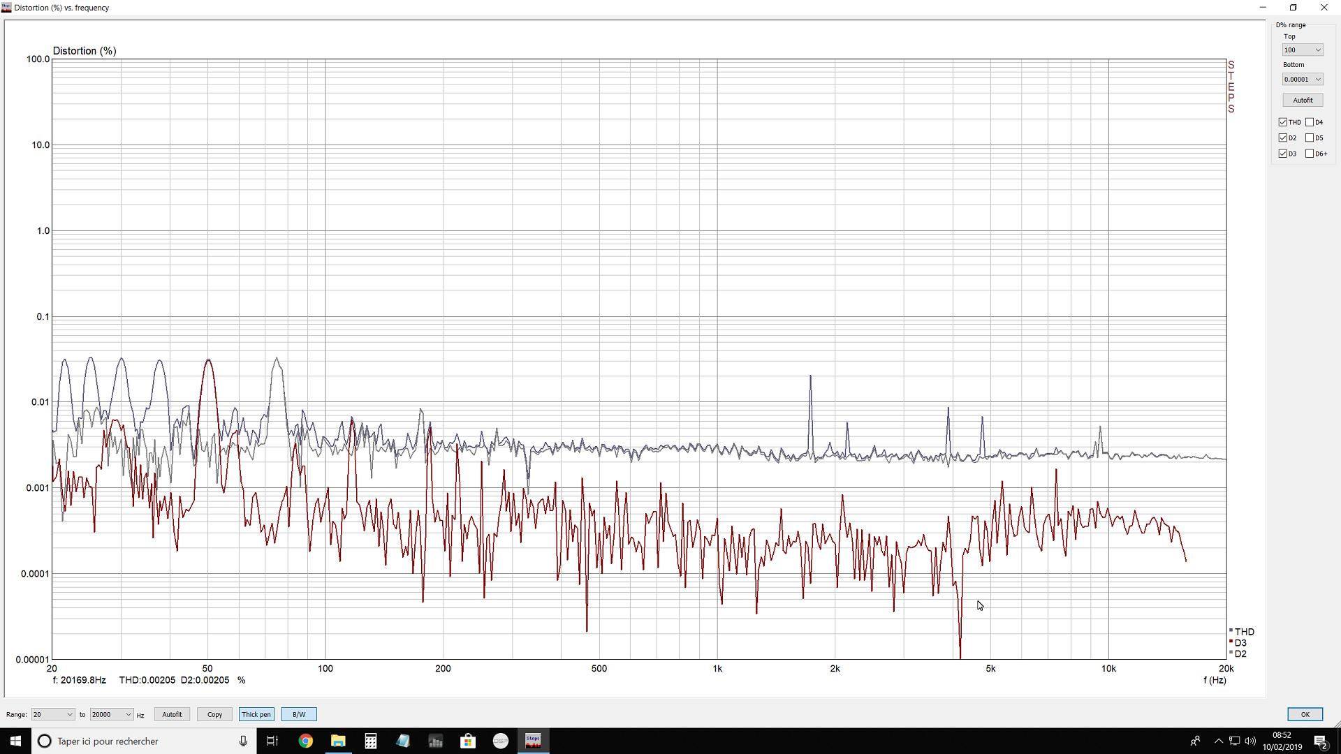Open the D% range Bottom dropdown
The width and height of the screenshot is (1341, 754).
[x=1303, y=80]
